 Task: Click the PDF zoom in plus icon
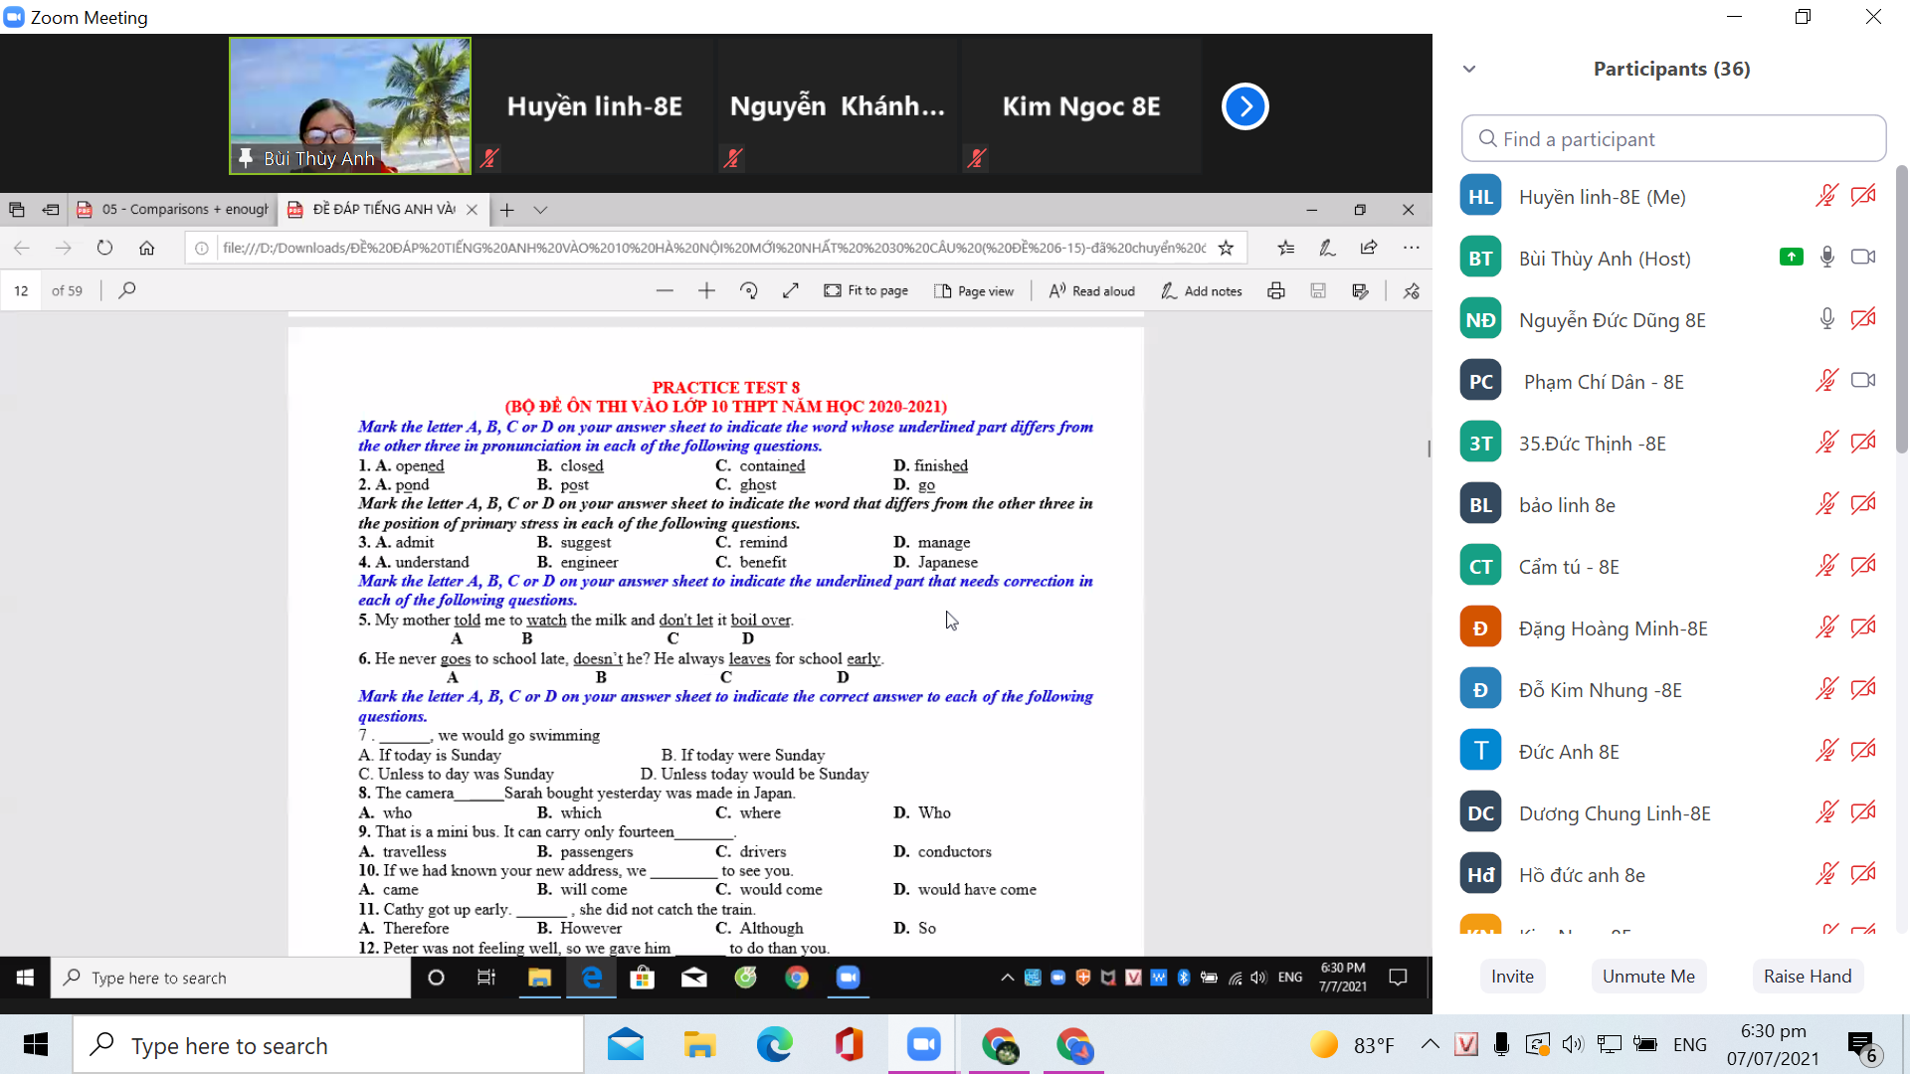tap(706, 290)
